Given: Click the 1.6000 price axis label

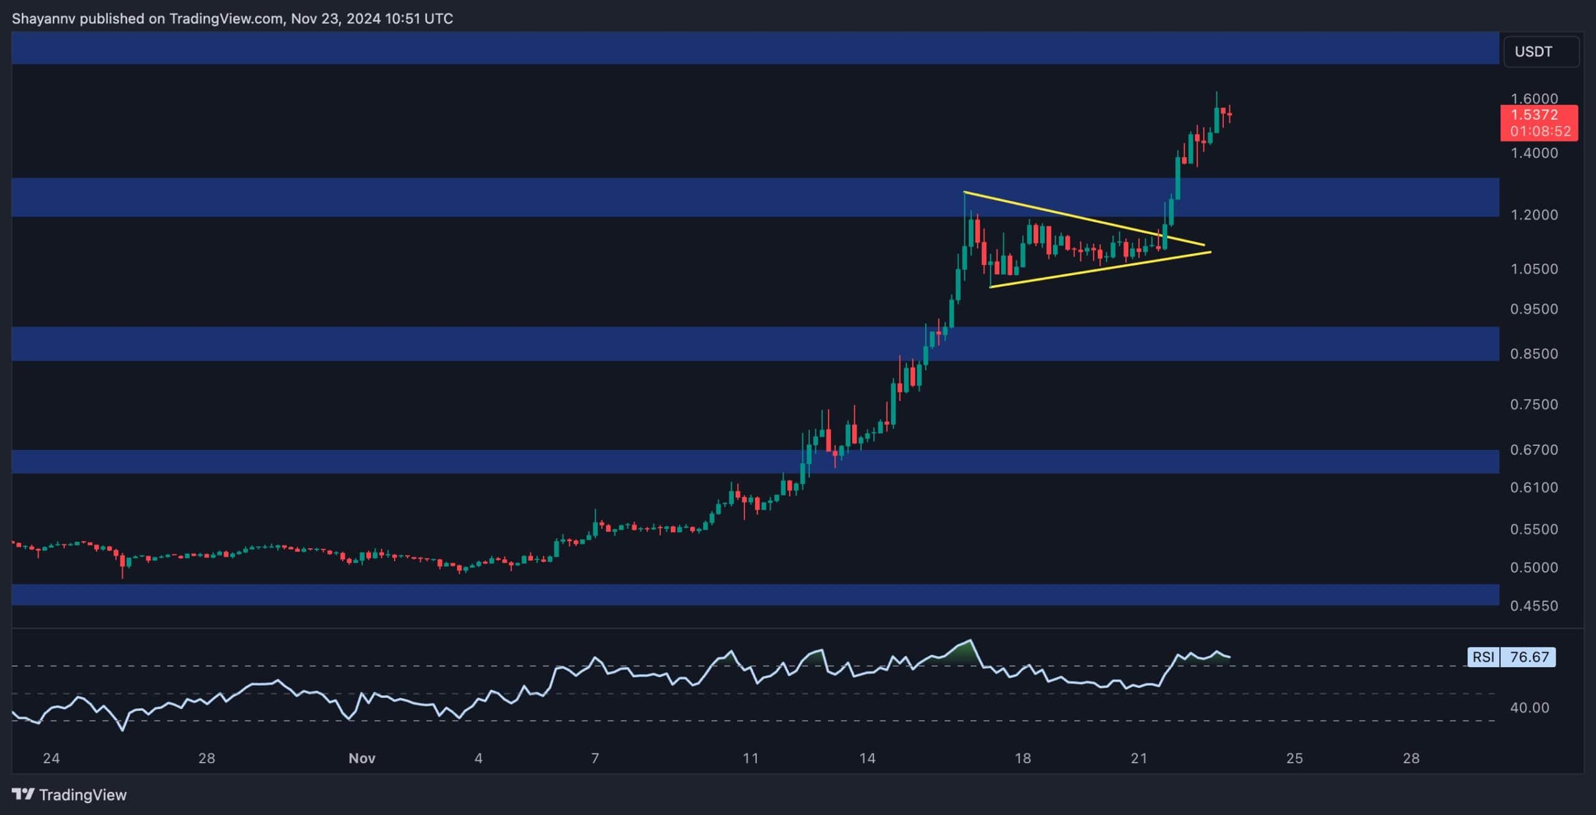Looking at the screenshot, I should (x=1534, y=99).
